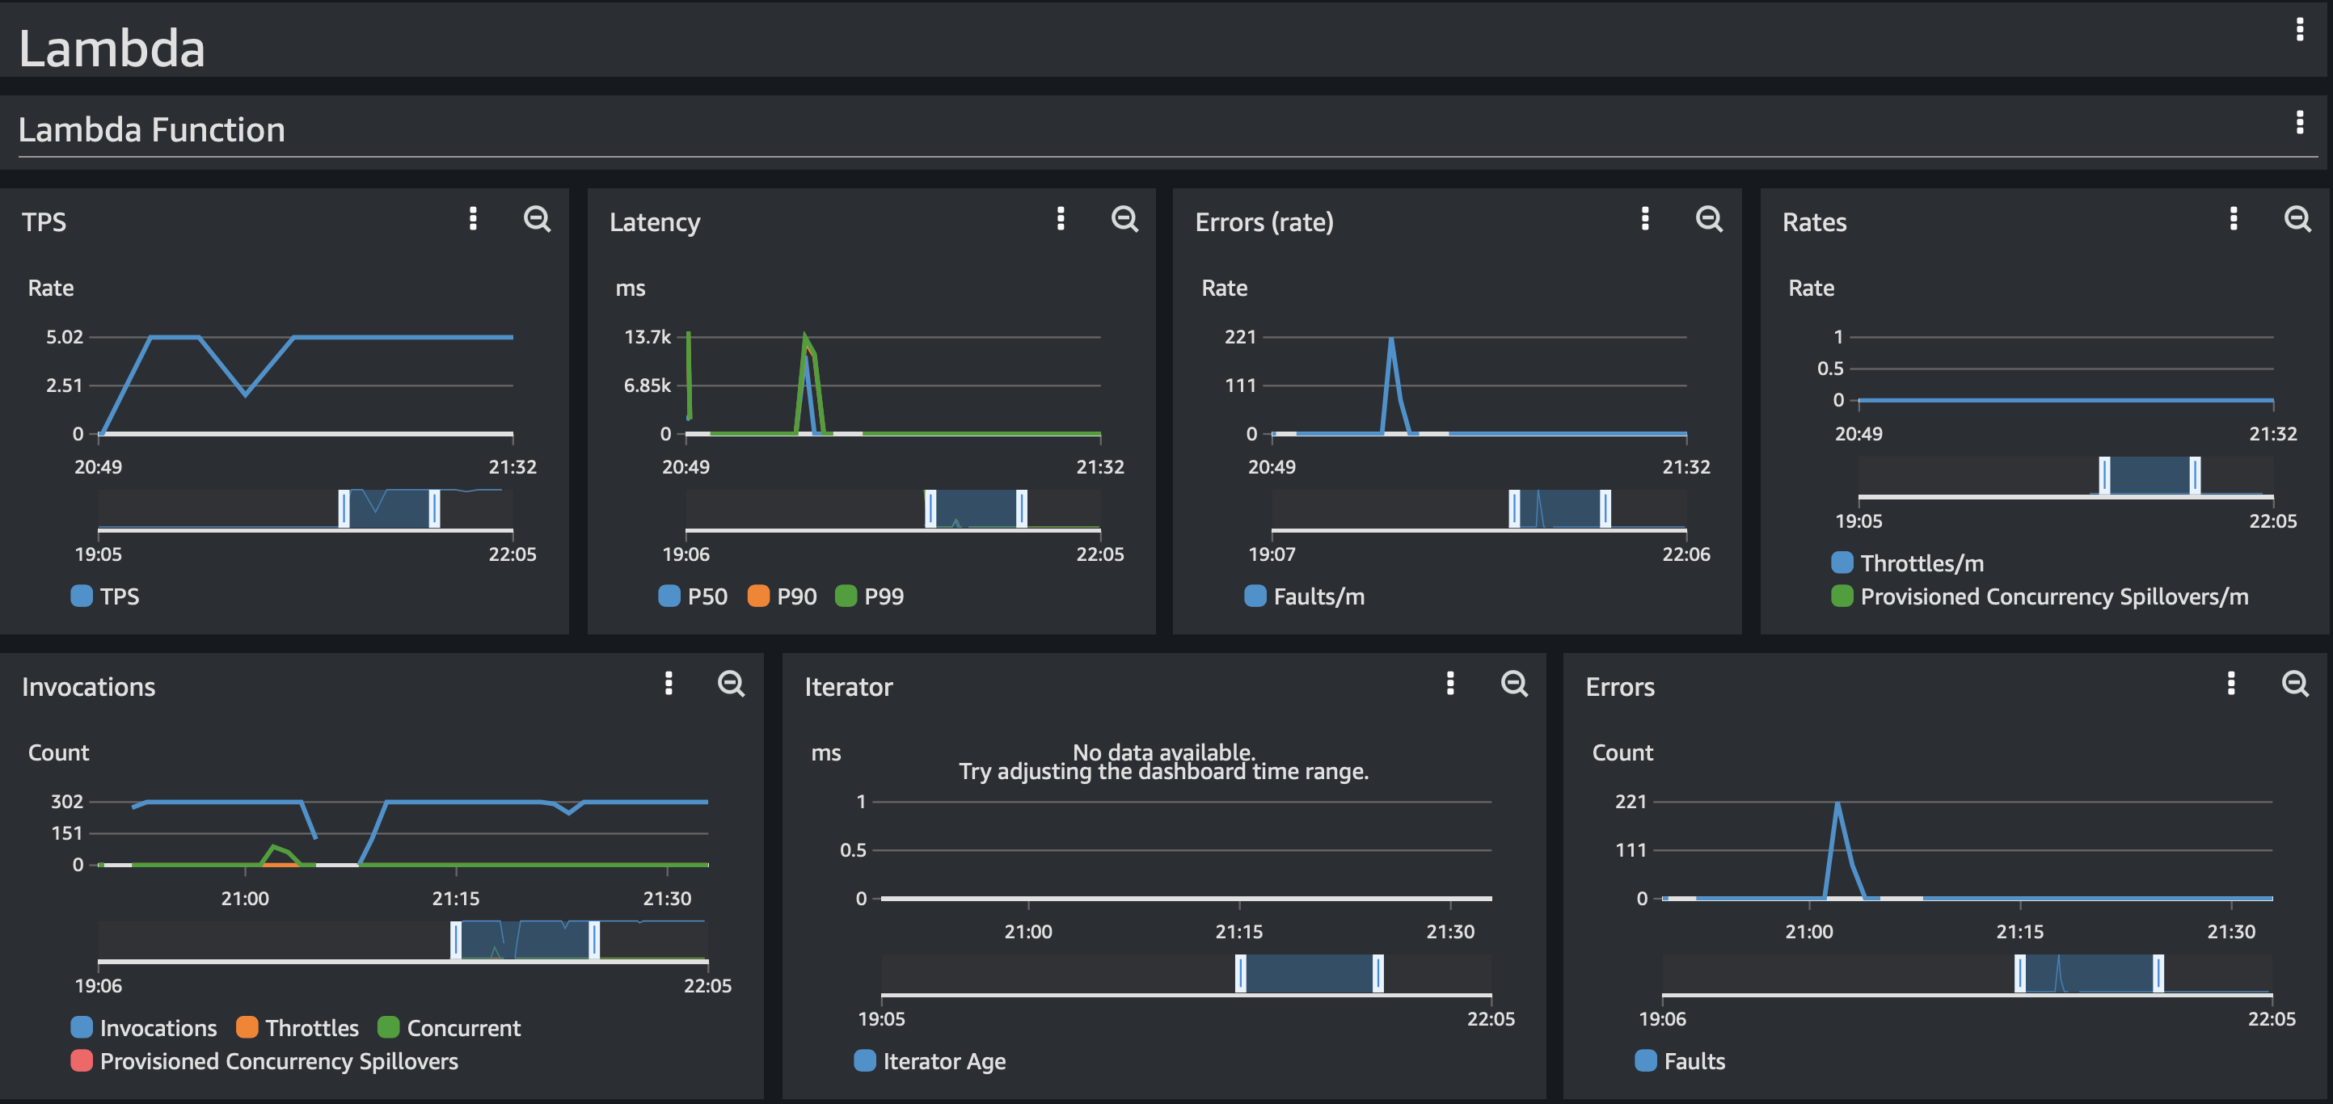
Task: Open the Rates widget options menu
Action: [2234, 218]
